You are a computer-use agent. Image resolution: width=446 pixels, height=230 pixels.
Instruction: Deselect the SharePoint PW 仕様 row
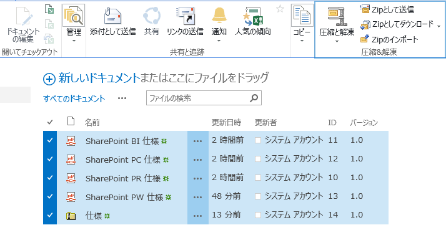click(x=50, y=196)
